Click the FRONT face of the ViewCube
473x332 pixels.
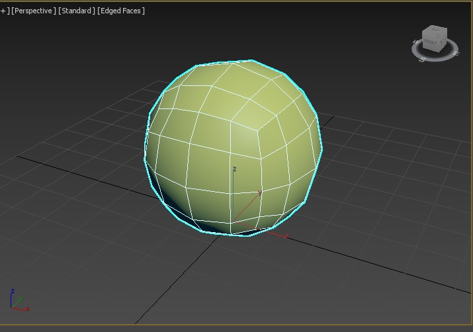431,42
